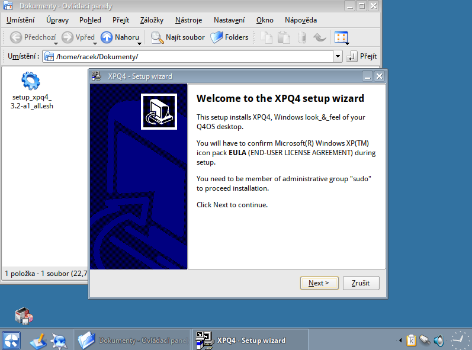
Task: Click the desktop pencil icon in taskbar
Action: click(38, 341)
